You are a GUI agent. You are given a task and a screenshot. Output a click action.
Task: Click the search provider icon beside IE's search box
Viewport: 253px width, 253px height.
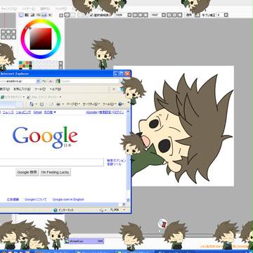click(x=58, y=81)
